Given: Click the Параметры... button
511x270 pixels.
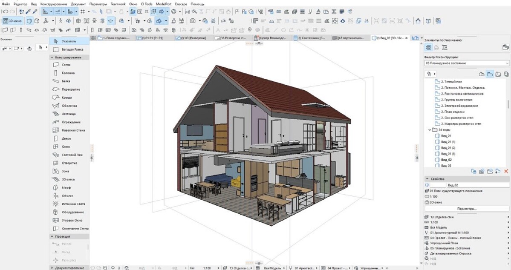Looking at the screenshot, I should 467,209.
